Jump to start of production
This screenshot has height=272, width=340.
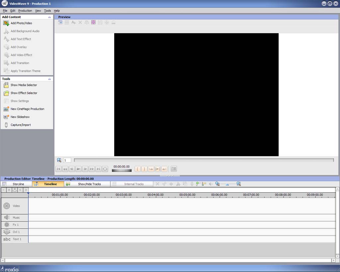coord(58,169)
